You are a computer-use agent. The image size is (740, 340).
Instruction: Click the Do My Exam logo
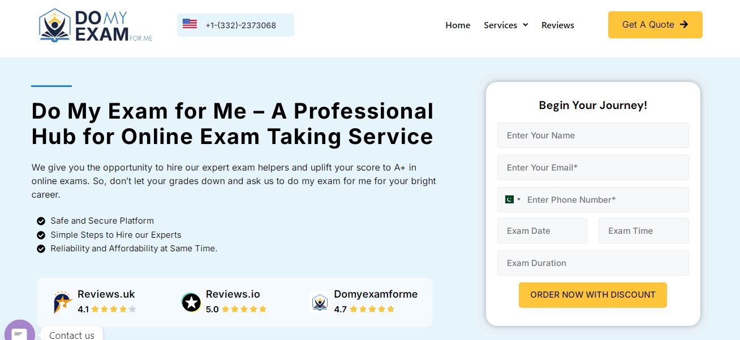pos(95,25)
